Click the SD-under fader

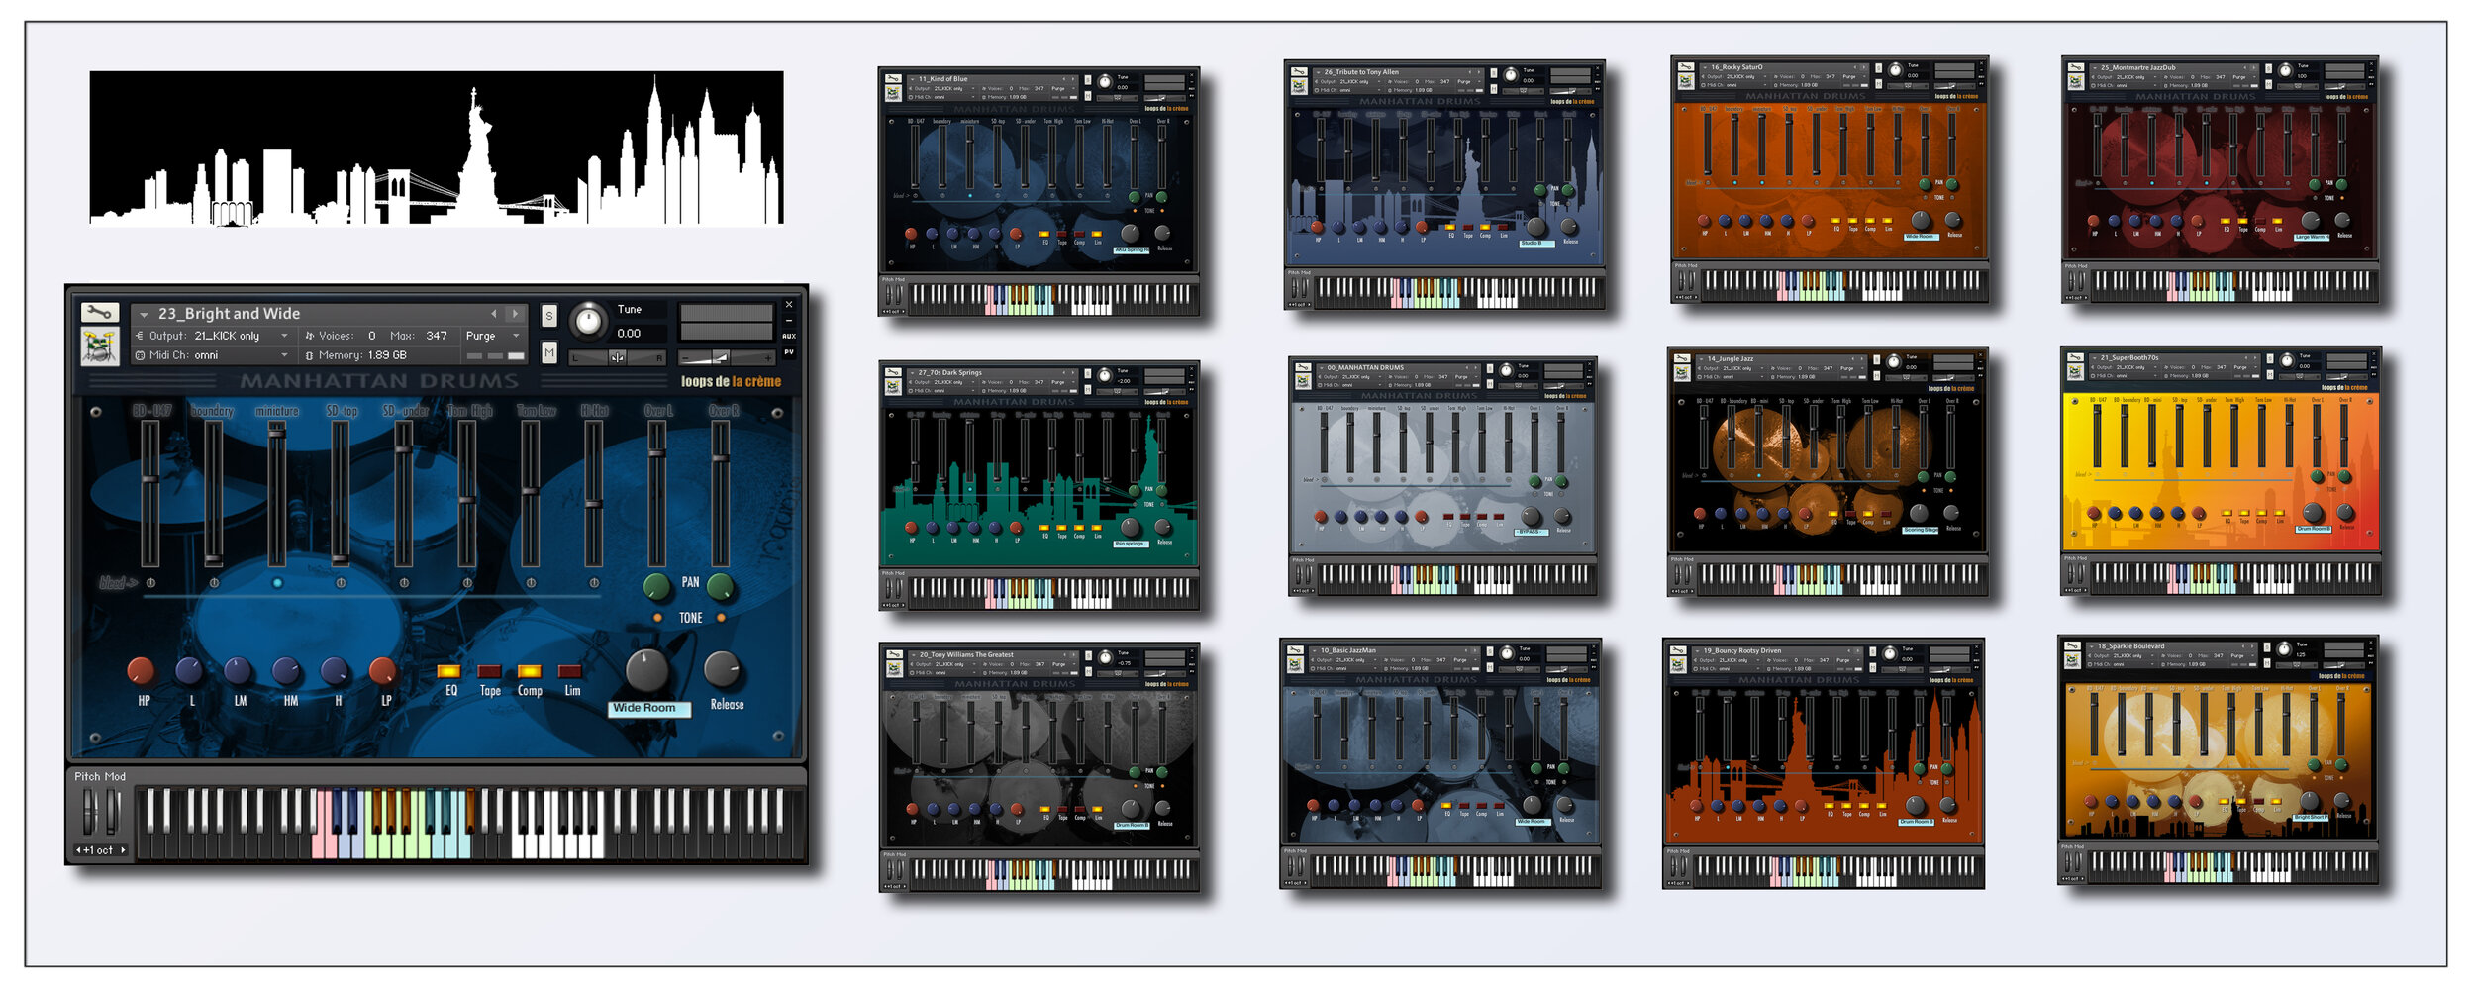click(404, 493)
